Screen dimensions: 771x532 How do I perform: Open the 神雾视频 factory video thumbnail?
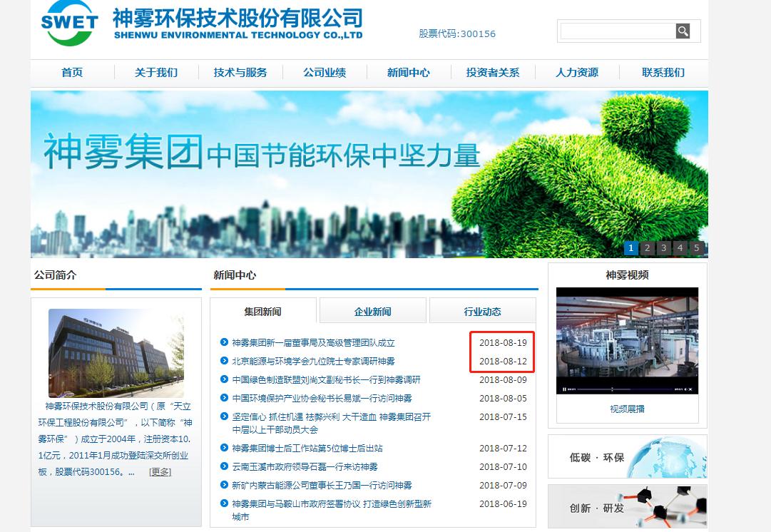click(627, 341)
